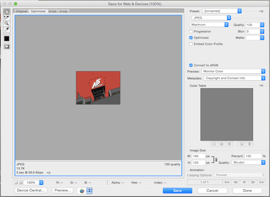Open the Bicubic resample quality dropdown
Viewport: 270px width, 197px height.
tap(248, 162)
